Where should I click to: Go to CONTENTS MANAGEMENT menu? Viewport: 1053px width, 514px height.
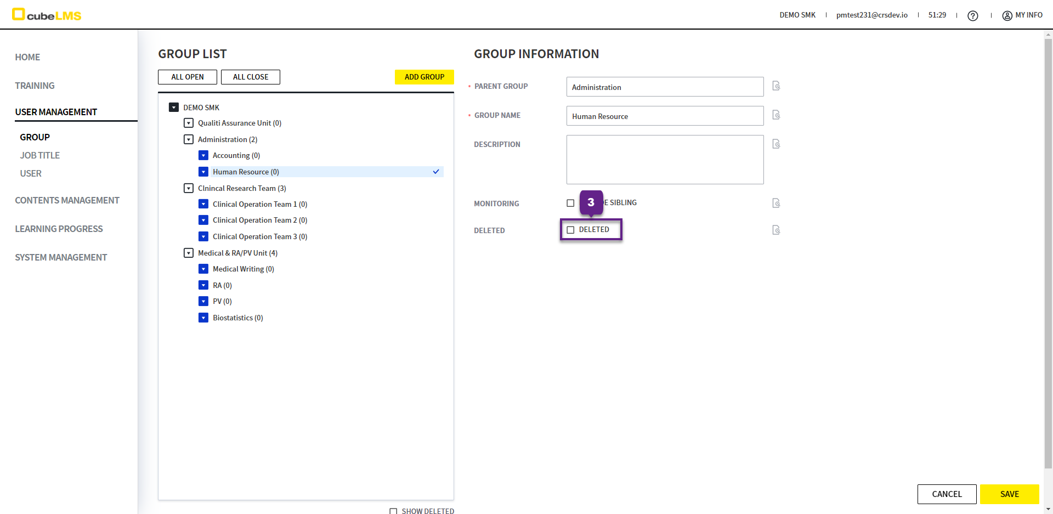pyautogui.click(x=67, y=200)
